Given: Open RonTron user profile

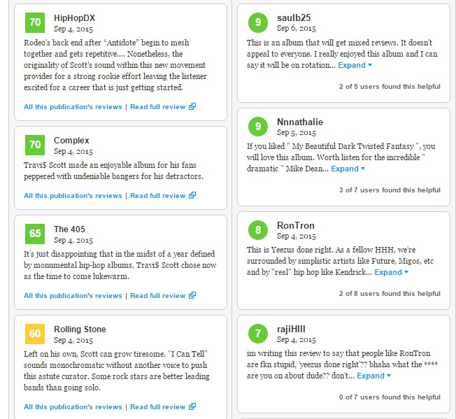Looking at the screenshot, I should [x=296, y=225].
